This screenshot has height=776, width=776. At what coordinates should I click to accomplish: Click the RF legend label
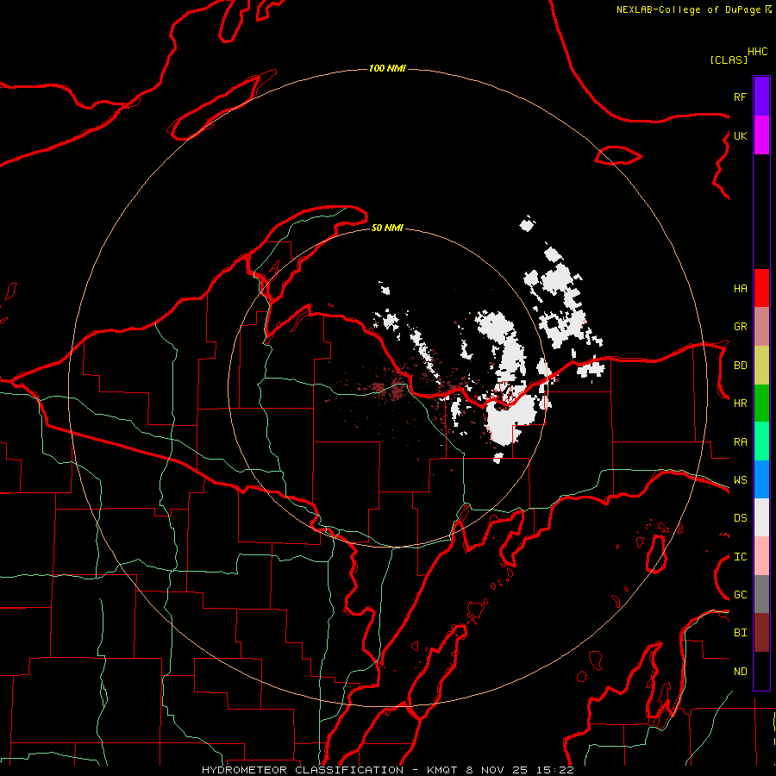pyautogui.click(x=740, y=97)
